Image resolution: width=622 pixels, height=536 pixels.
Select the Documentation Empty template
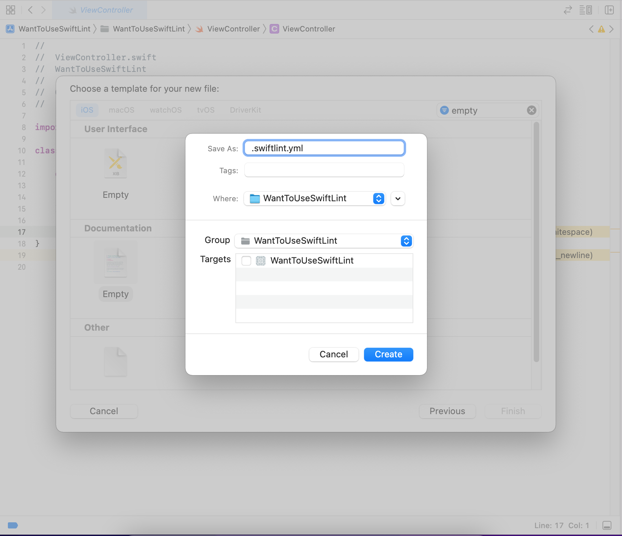pyautogui.click(x=116, y=262)
